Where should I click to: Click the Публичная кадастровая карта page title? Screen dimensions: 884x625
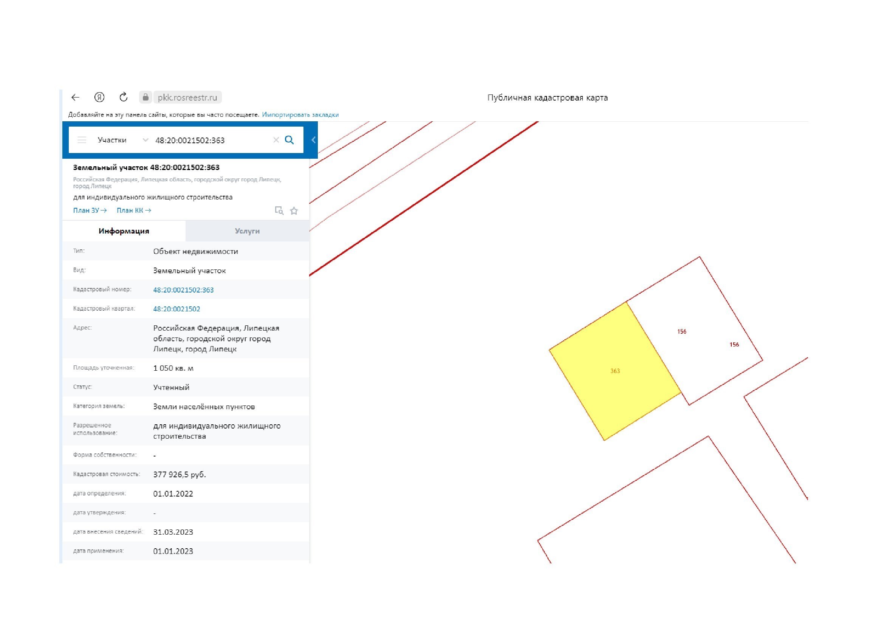[548, 98]
